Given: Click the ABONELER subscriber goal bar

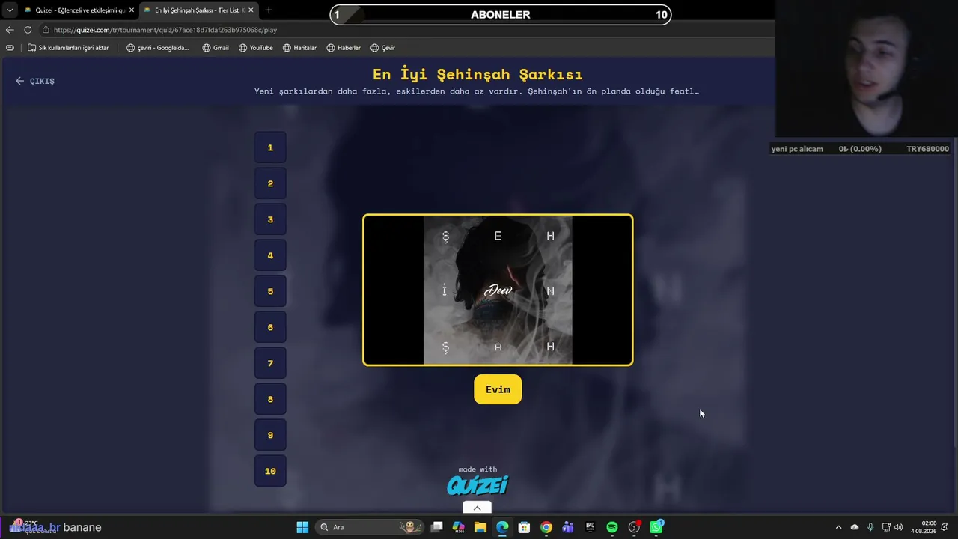Looking at the screenshot, I should 501,15.
